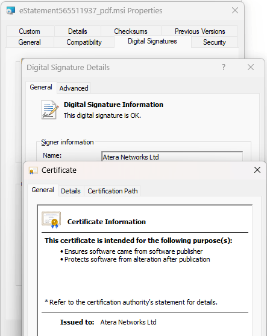
Task: Open the Security tab
Action: pos(215,42)
